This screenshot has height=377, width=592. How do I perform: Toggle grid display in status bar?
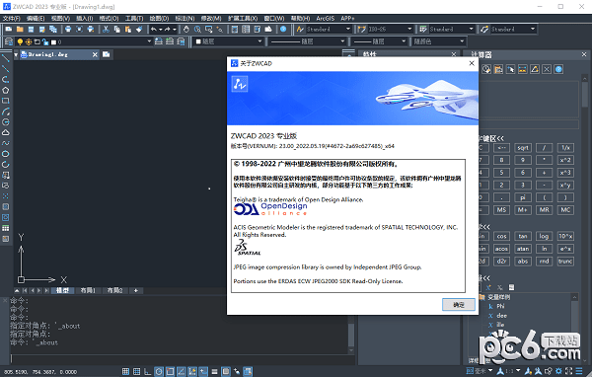pos(137,372)
